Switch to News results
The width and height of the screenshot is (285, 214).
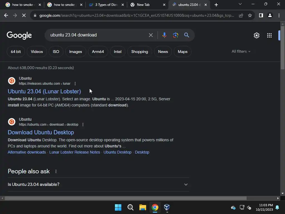[163, 52]
